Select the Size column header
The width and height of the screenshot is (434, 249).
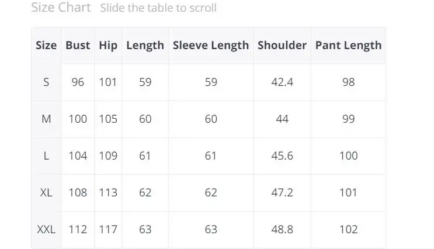click(46, 45)
